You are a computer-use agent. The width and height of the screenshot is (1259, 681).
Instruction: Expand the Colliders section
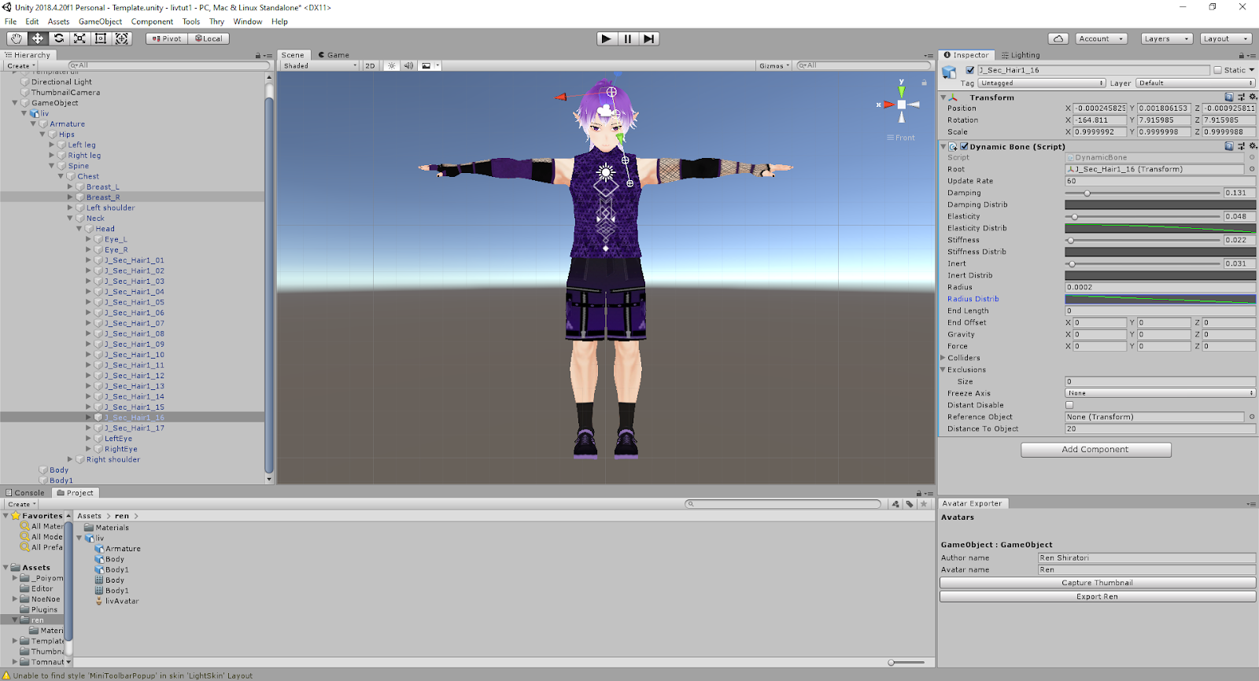[x=943, y=358]
